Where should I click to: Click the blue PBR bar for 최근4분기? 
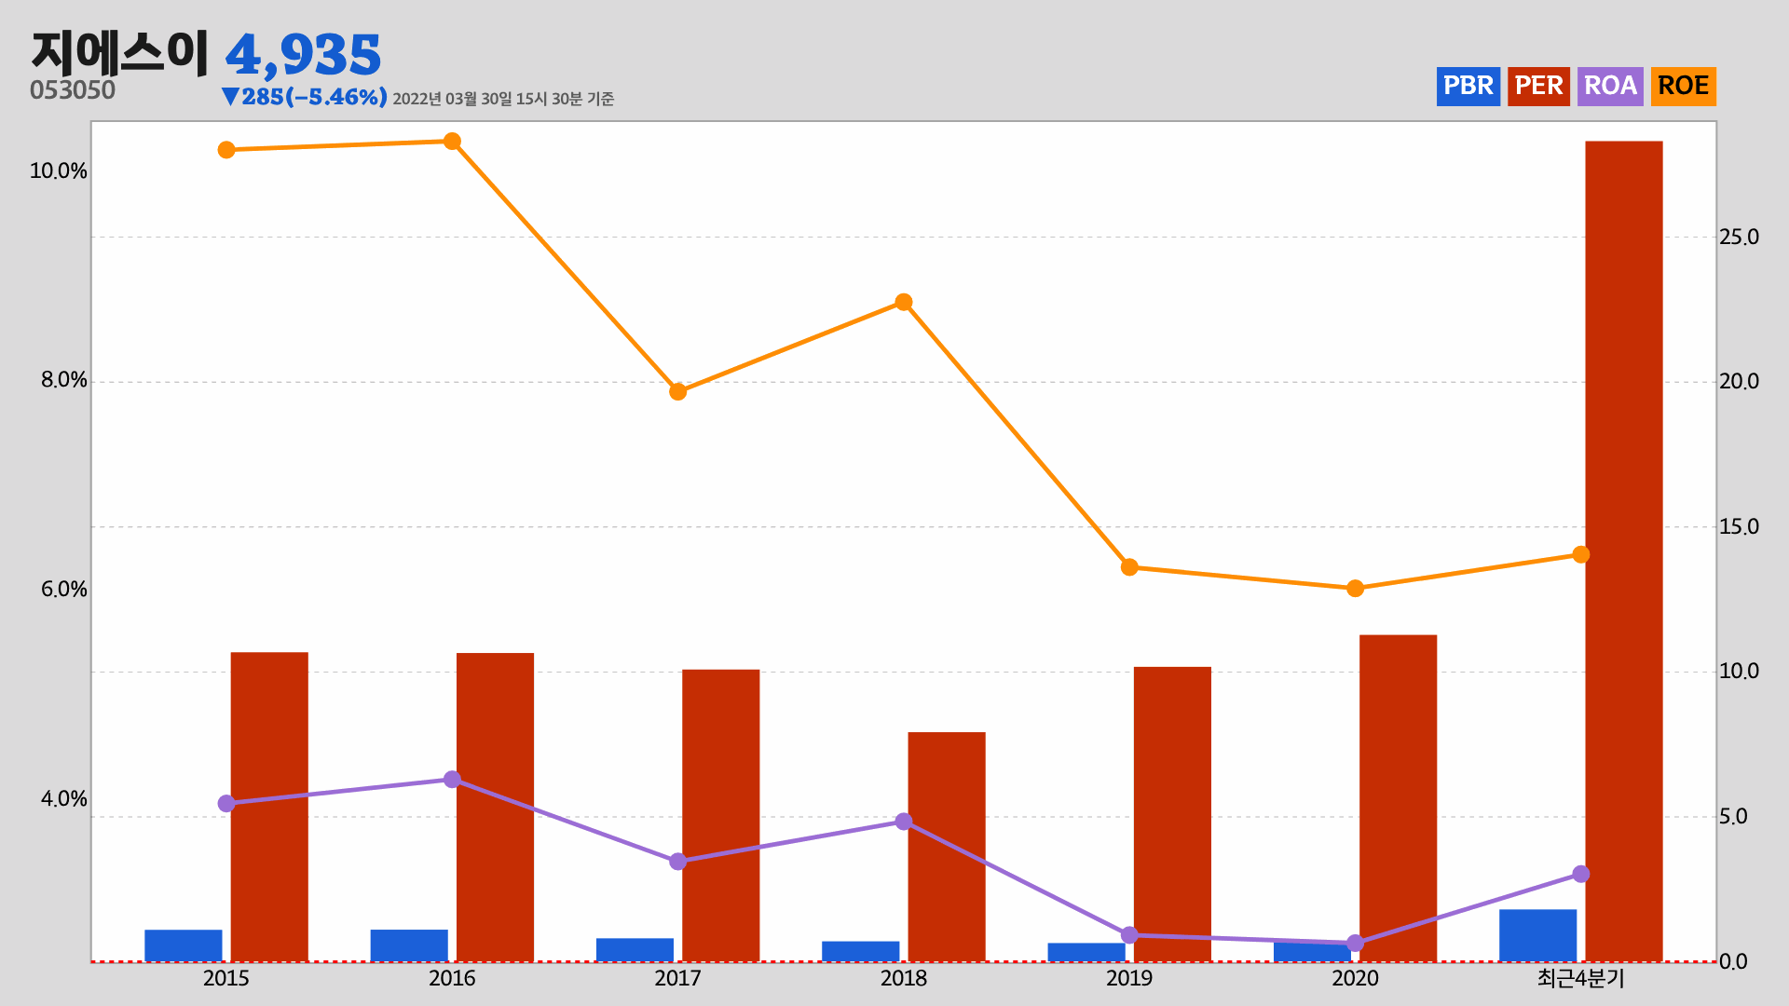1538,935
